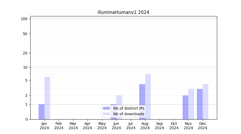241x134 pixels.
Task: Select the December downloads bar
Action: click(205, 102)
